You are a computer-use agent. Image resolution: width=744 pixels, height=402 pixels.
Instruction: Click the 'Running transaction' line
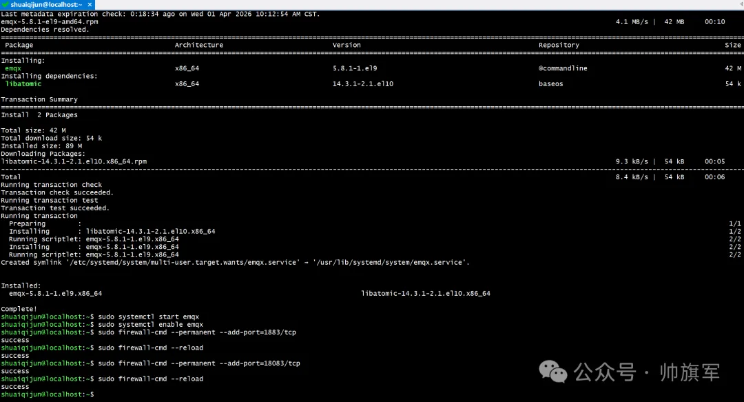39,216
